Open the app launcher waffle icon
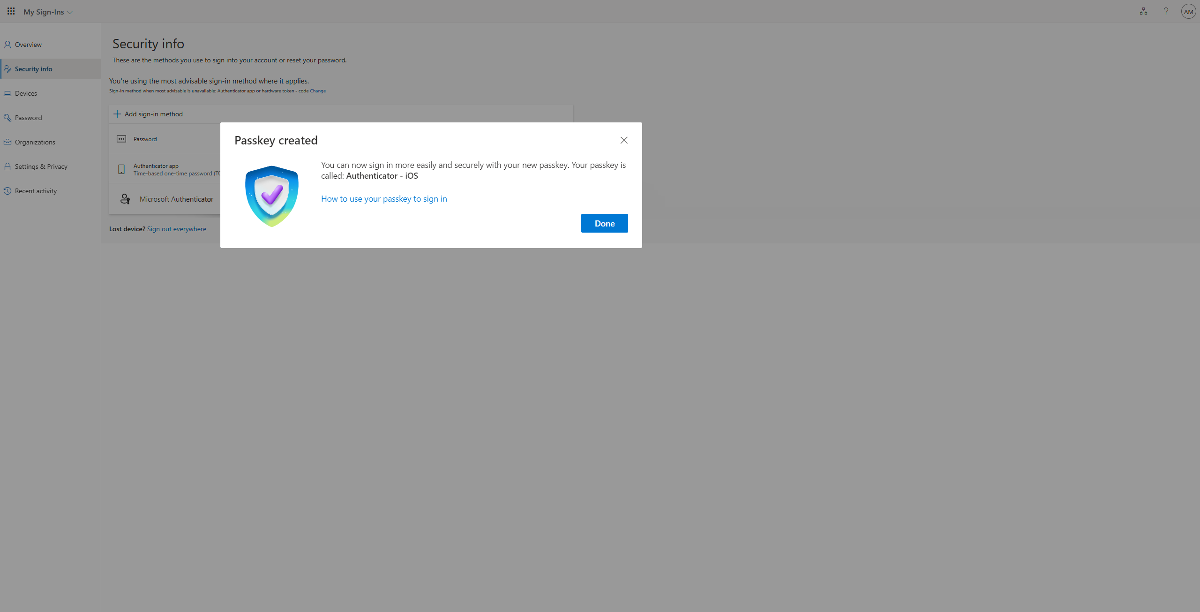 11,11
